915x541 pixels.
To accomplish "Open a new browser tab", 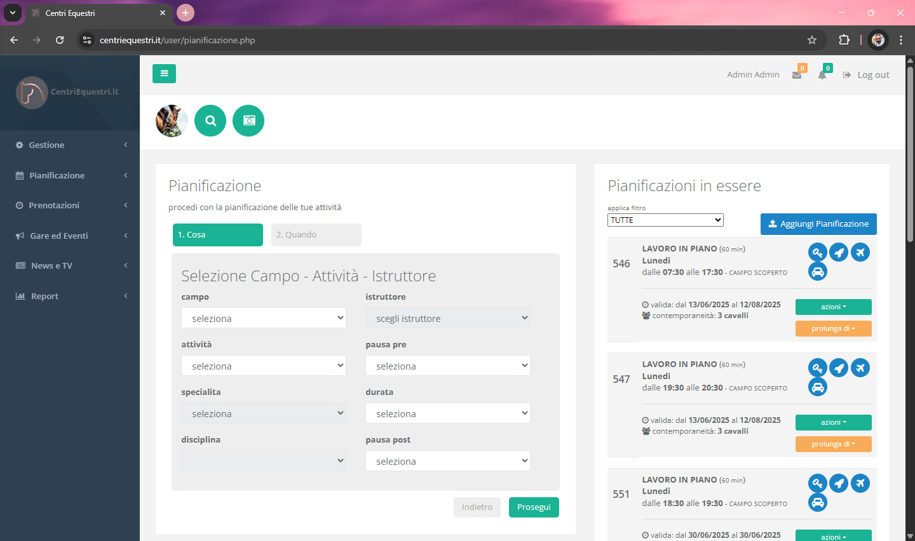I will coord(186,13).
